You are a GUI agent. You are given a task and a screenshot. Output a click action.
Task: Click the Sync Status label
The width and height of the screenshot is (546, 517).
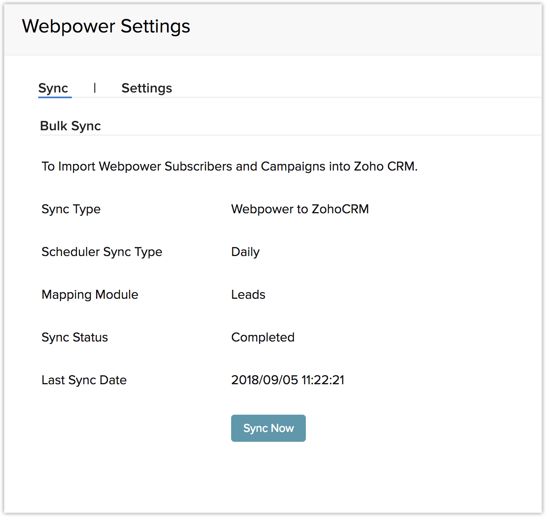75,337
